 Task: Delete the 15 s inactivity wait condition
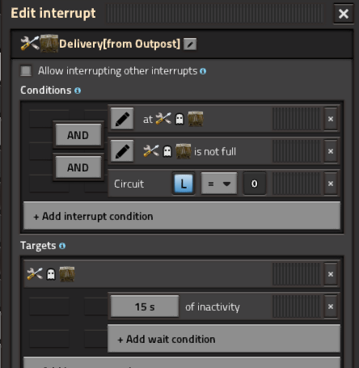point(331,307)
